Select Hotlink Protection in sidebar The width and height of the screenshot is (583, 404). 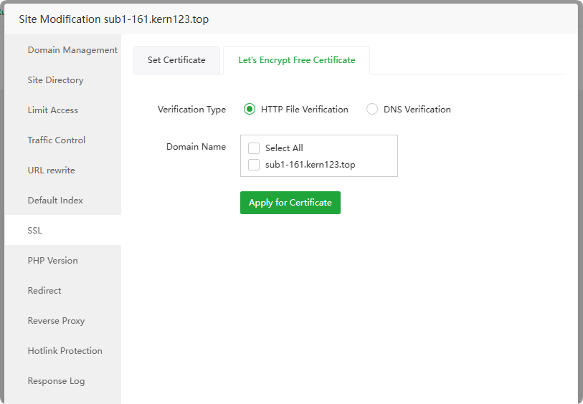click(x=65, y=351)
